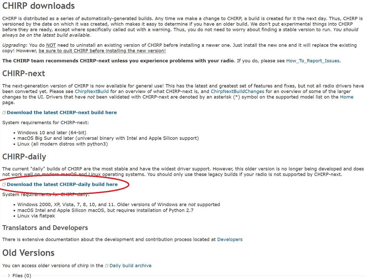This screenshot has width=369, height=279.
Task: Follow the ChirpNextBuildChanges link
Action: [x=237, y=92]
